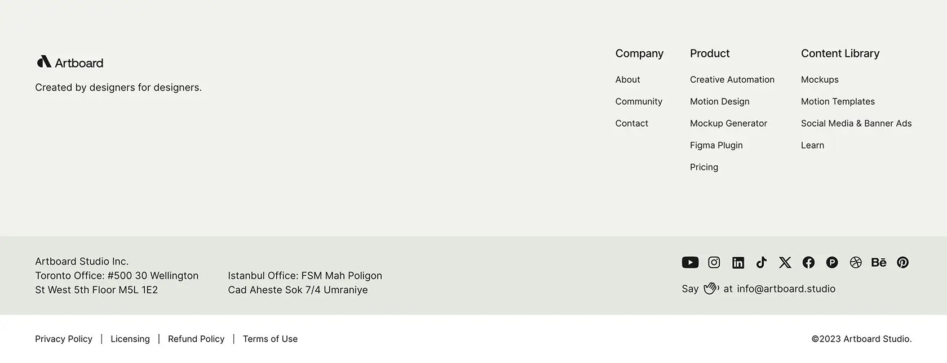Open the Behance social icon
947x363 pixels.
(879, 262)
